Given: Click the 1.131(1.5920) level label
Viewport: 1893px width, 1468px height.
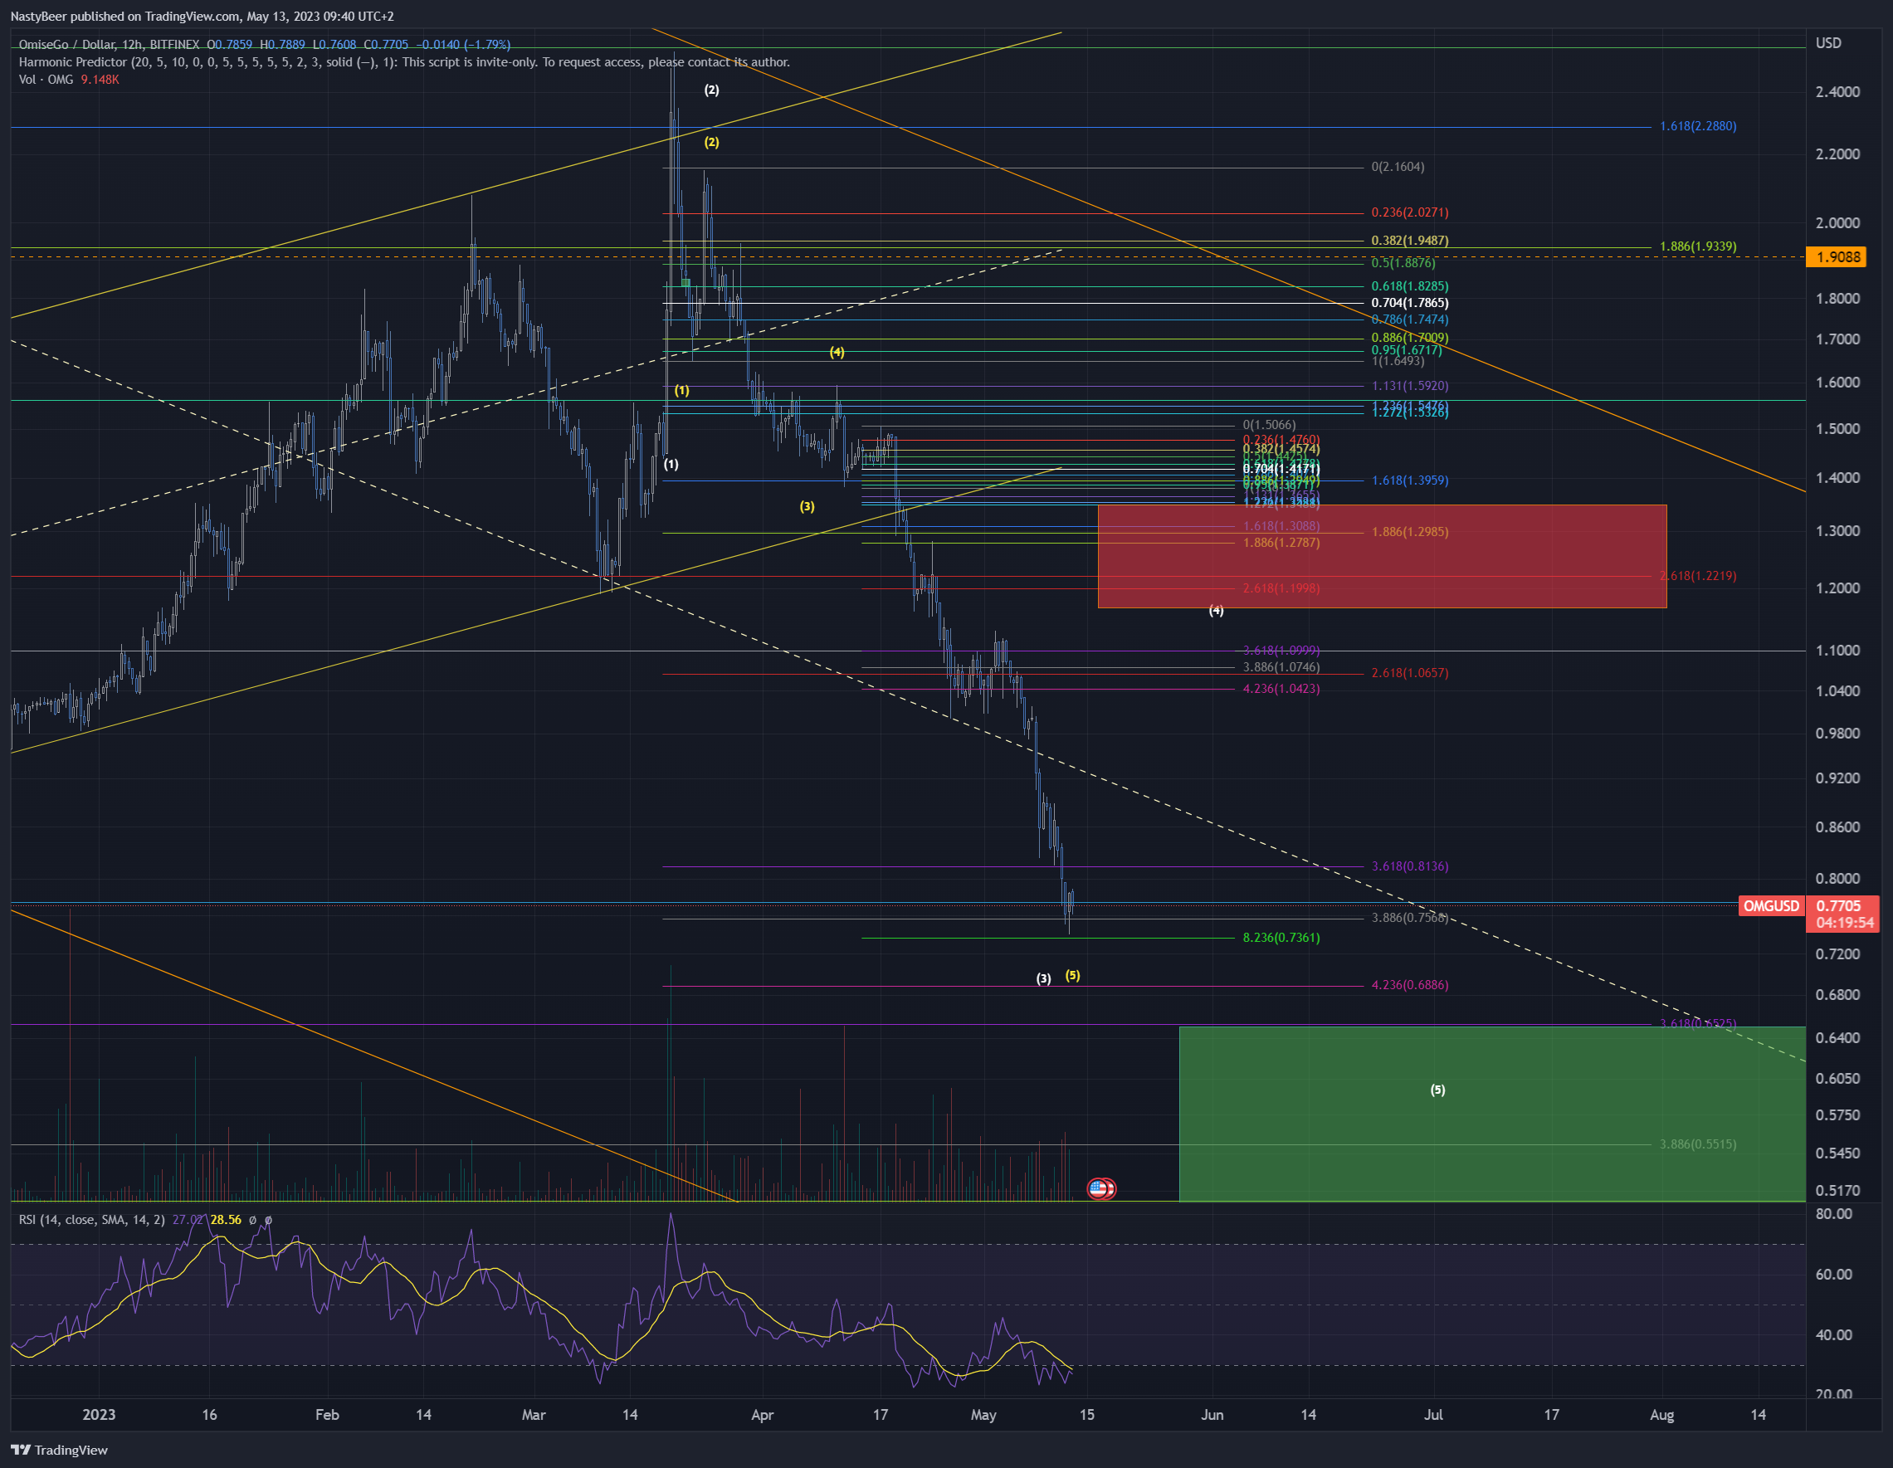Looking at the screenshot, I should click(x=1409, y=386).
